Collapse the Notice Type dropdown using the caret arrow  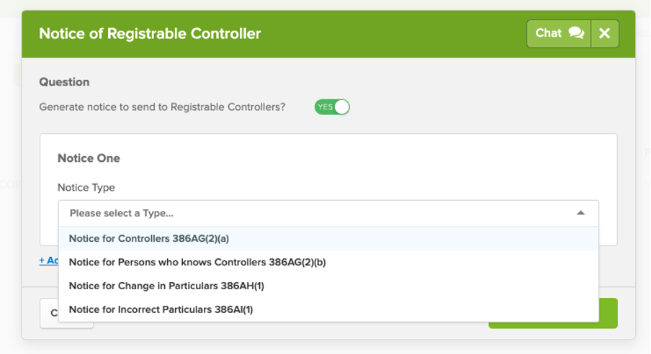coord(580,213)
